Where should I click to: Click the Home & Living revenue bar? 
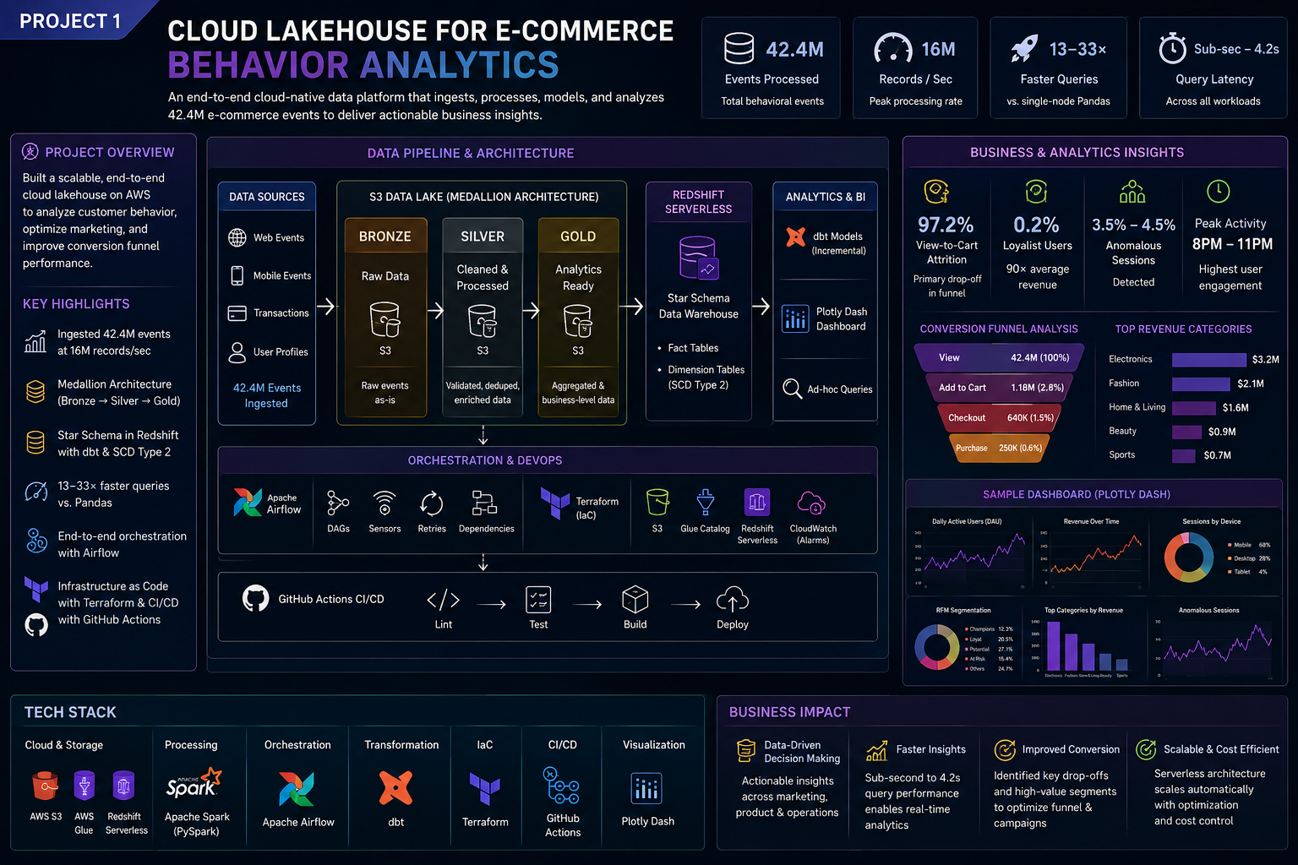pyautogui.click(x=1194, y=408)
